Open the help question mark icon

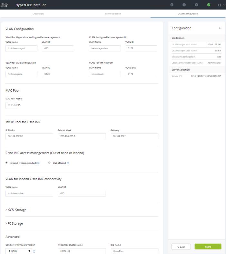tap(196, 5)
